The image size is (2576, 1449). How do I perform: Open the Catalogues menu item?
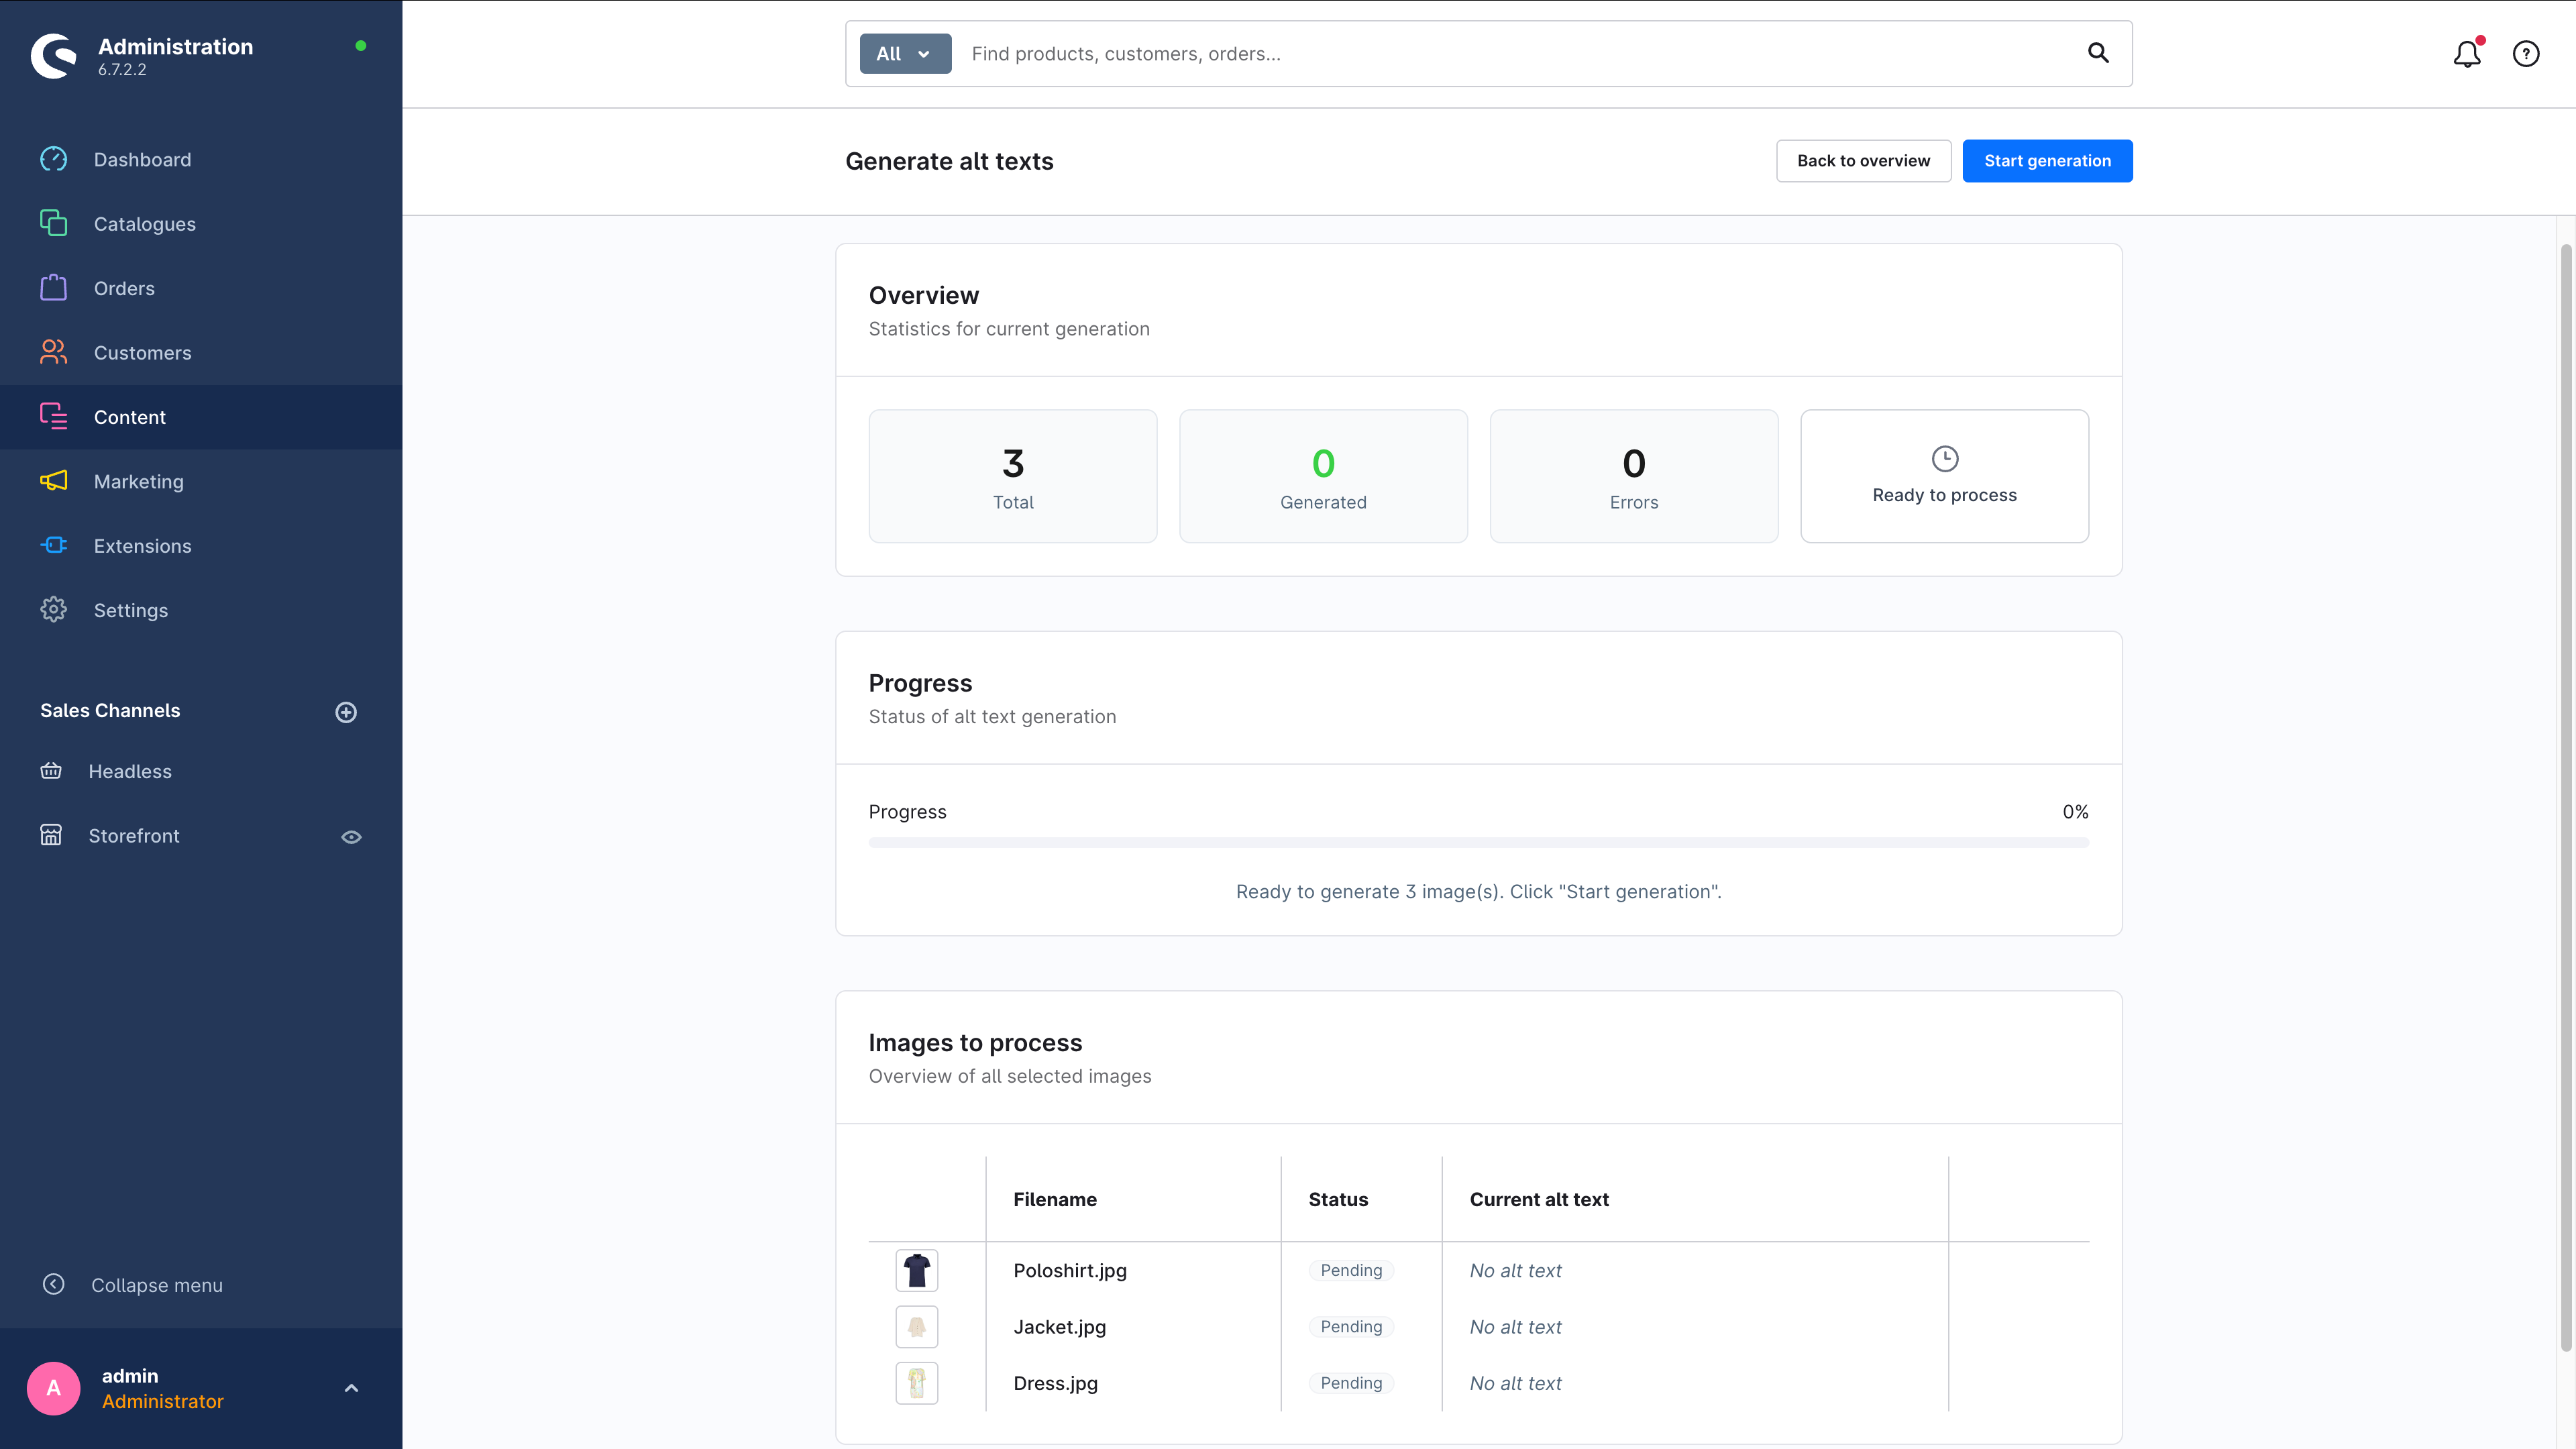tap(144, 224)
